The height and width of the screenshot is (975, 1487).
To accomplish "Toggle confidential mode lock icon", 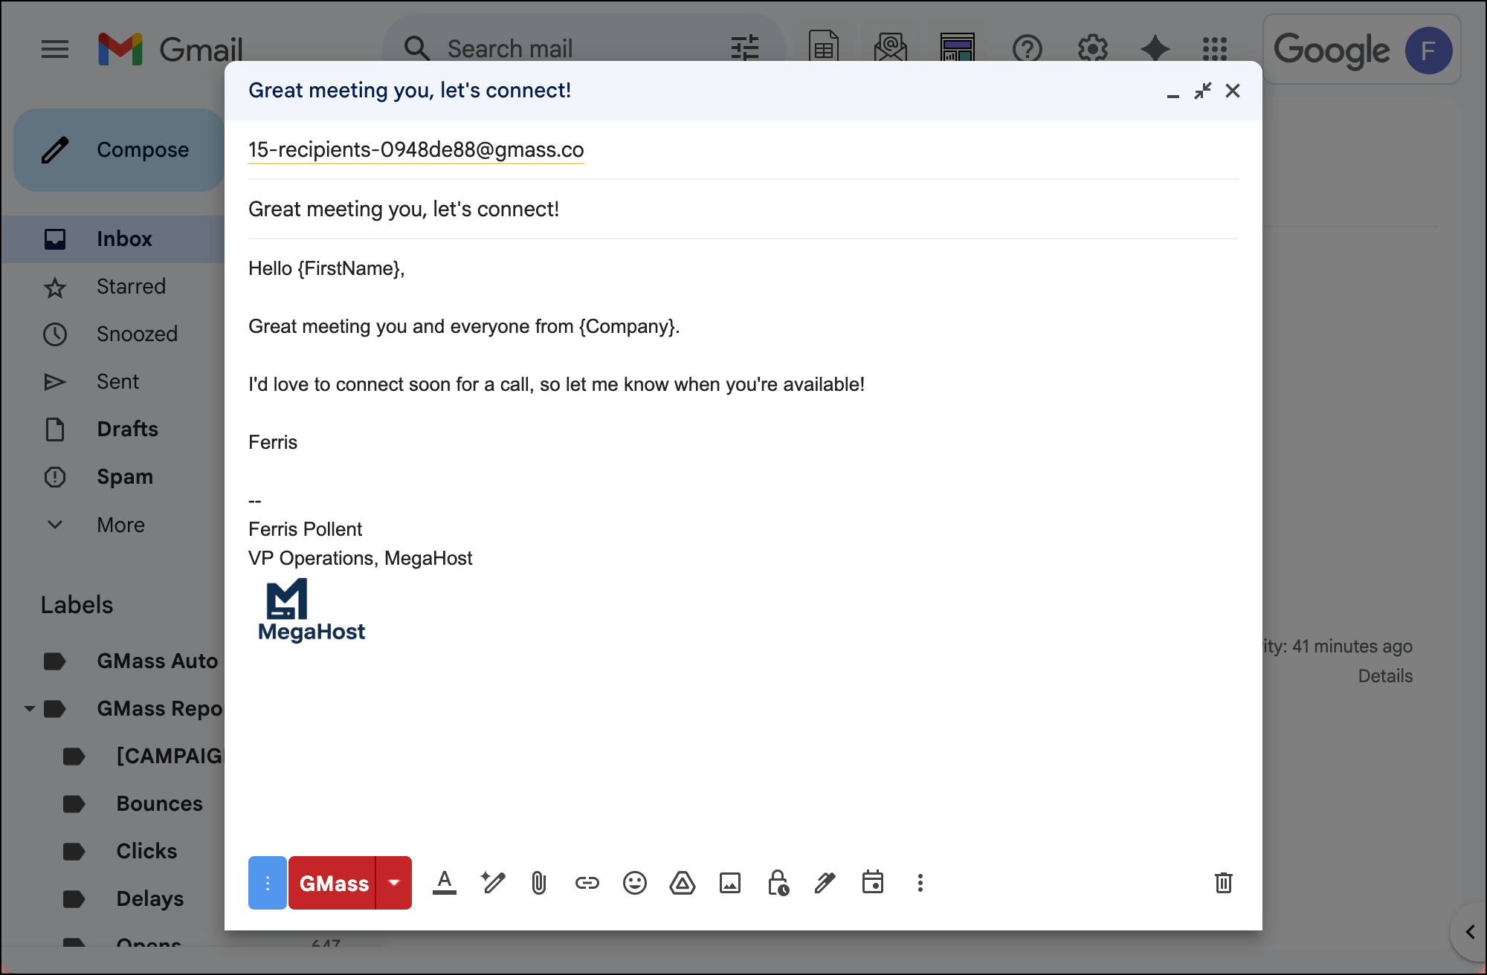I will [x=778, y=883].
